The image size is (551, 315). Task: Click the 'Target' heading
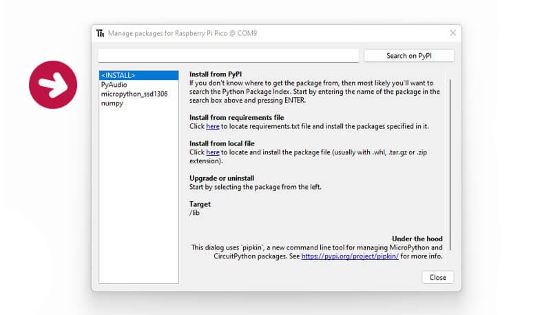click(200, 204)
